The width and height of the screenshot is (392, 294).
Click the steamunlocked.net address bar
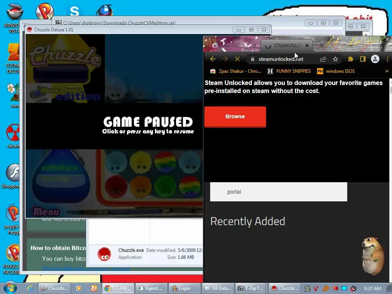tap(281, 59)
